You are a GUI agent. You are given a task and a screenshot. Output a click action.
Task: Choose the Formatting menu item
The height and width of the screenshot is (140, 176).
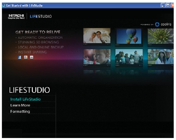point(20,111)
